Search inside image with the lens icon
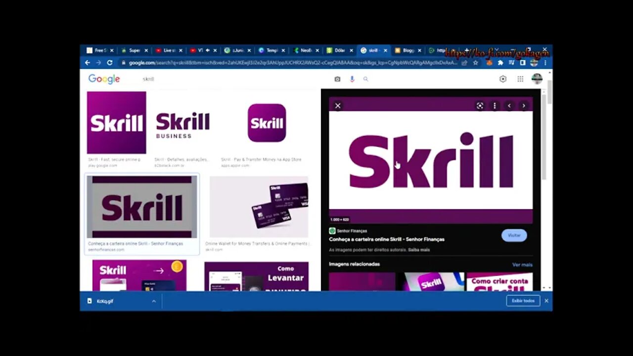 pos(480,106)
